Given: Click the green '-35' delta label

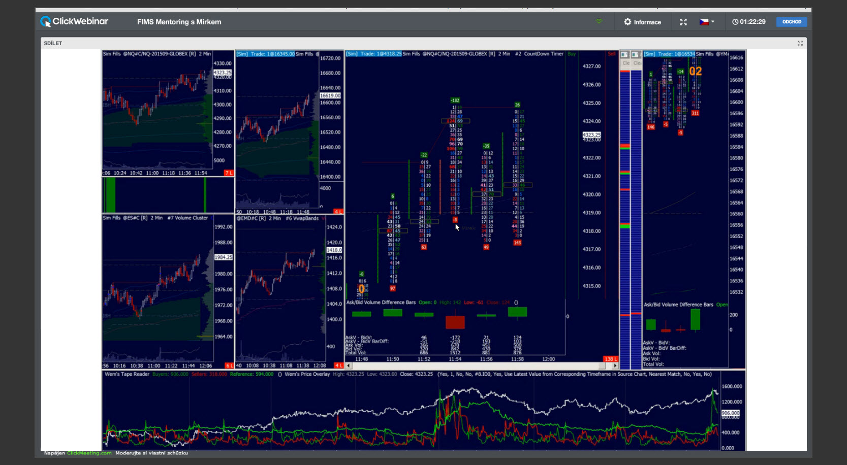Looking at the screenshot, I should pos(486,146).
